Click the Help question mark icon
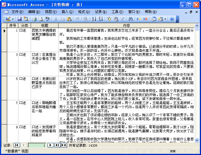The image size is (201, 155). pyautogui.click(x=172, y=19)
